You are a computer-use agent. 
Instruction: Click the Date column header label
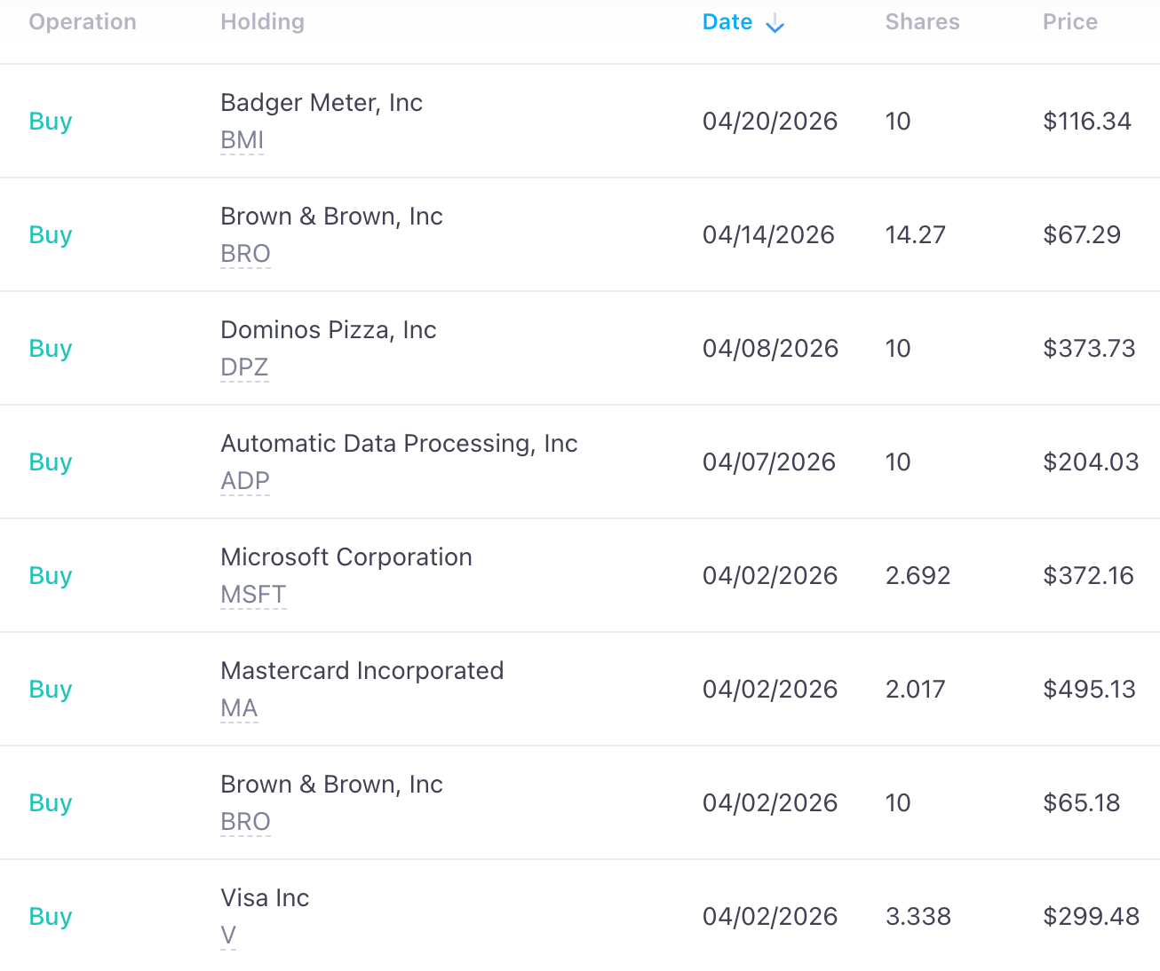coord(727,22)
